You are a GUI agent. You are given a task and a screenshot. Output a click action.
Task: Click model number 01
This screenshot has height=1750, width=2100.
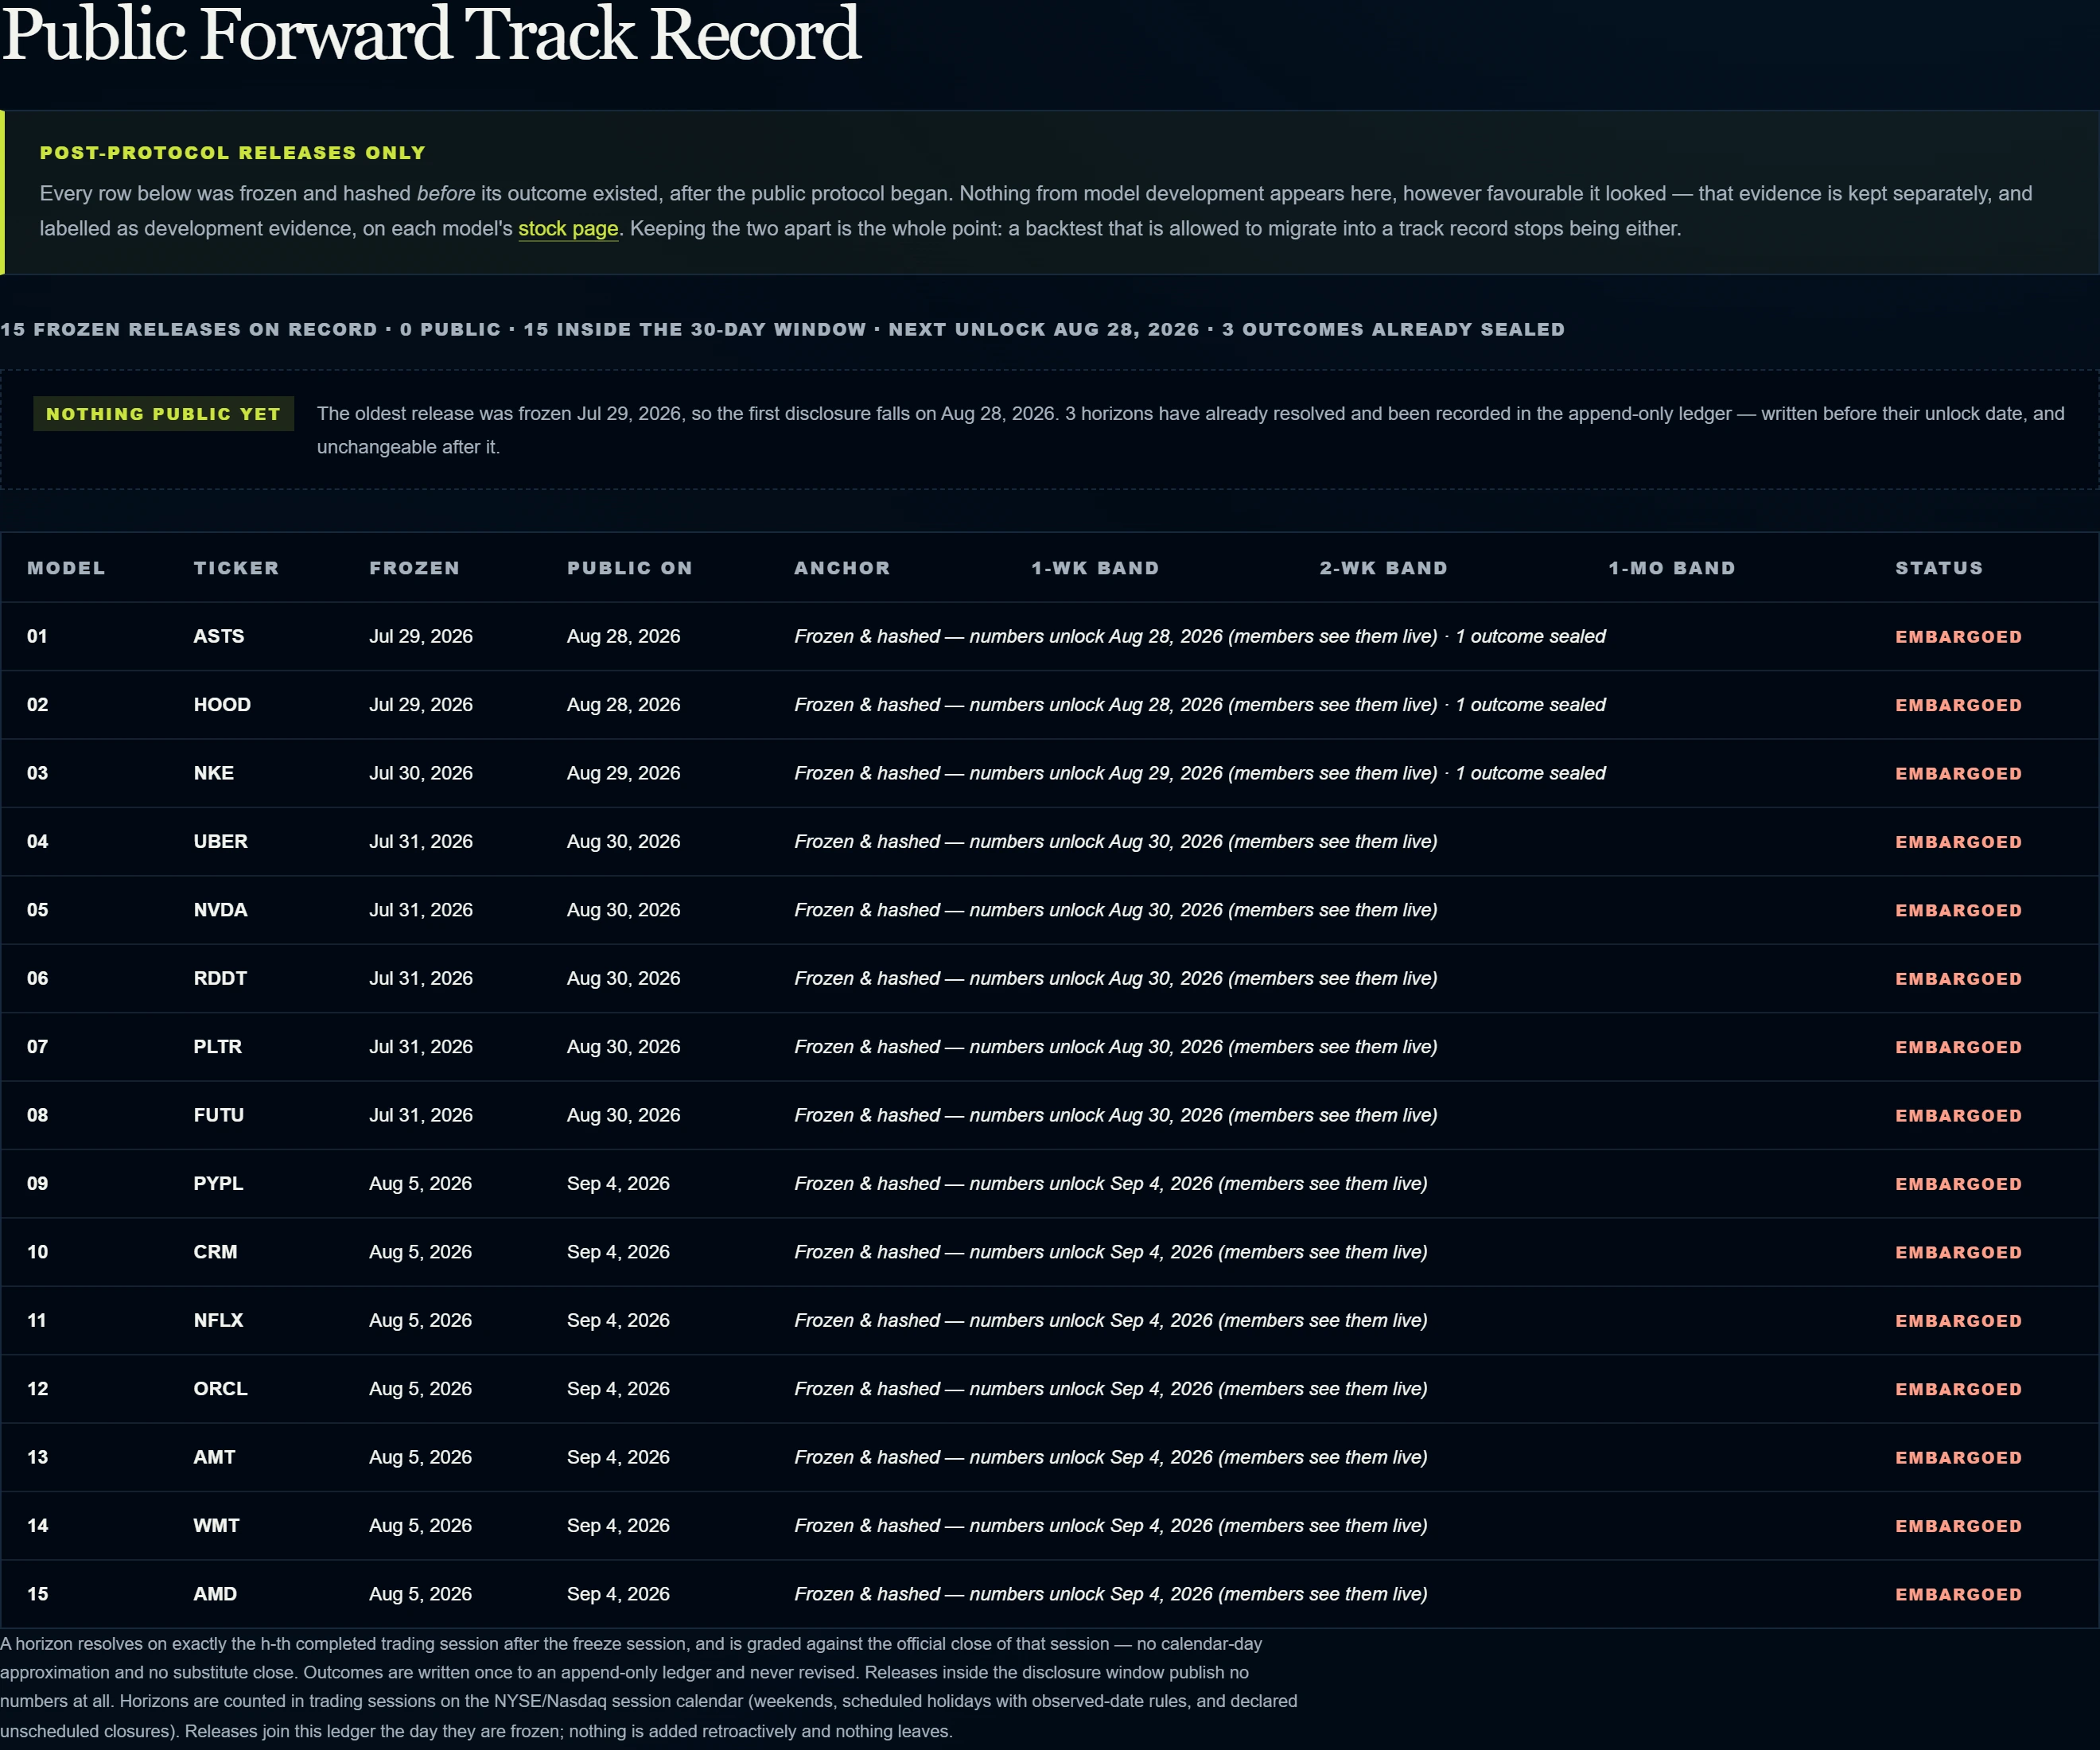(x=37, y=636)
